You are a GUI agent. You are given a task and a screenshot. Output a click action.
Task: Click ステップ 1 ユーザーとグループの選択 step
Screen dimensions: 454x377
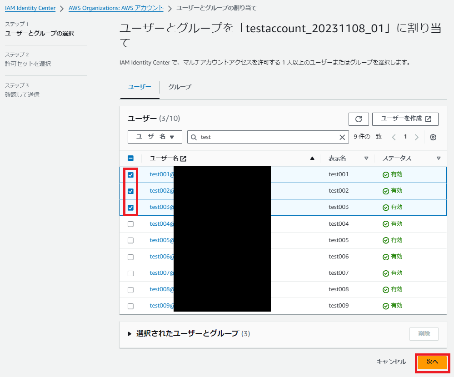[40, 29]
